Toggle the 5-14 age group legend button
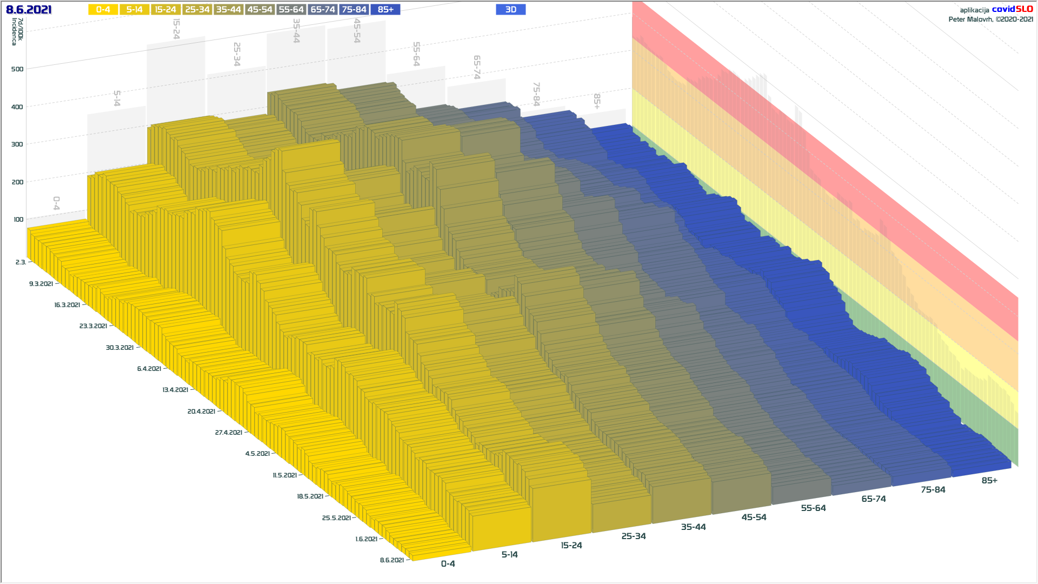The height and width of the screenshot is (584, 1038). coord(134,10)
